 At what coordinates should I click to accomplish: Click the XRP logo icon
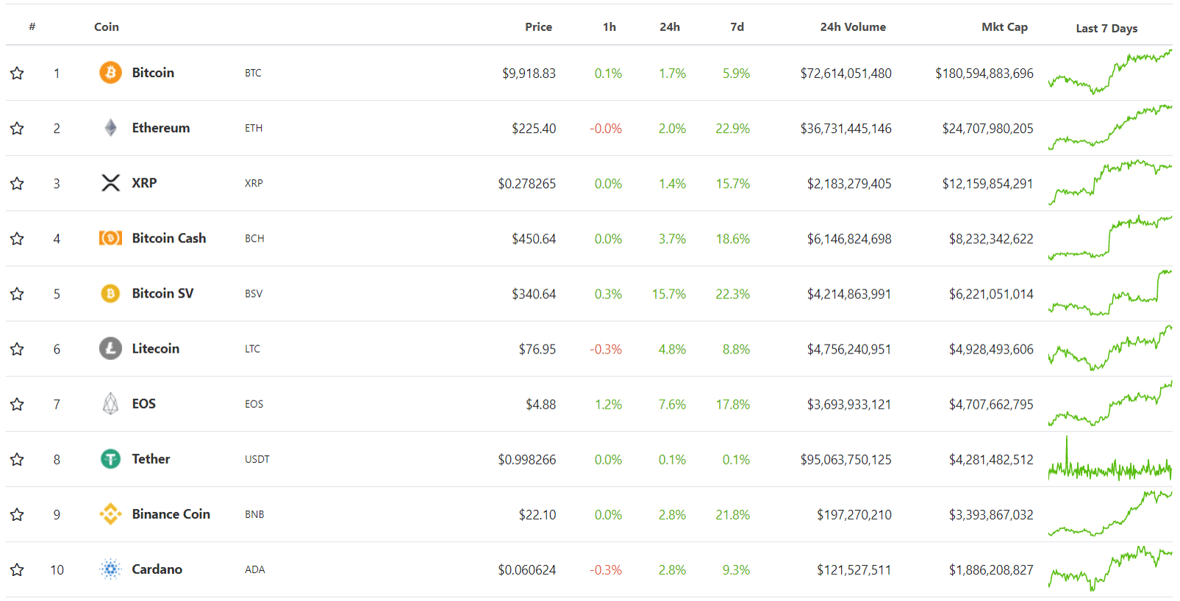pos(110,183)
